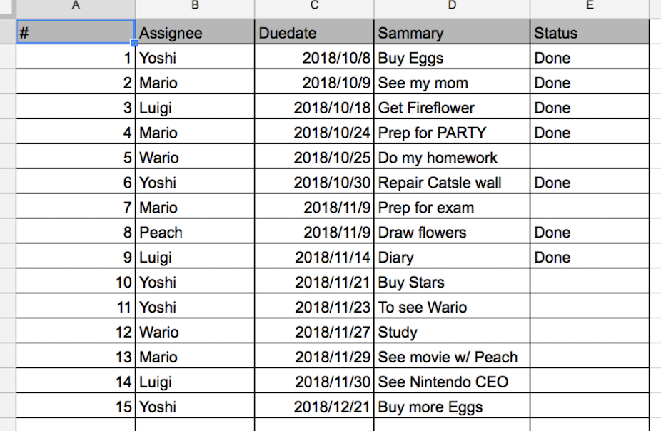This screenshot has width=661, height=431.
Task: Select the Sammary header cell
Action: pyautogui.click(x=452, y=31)
